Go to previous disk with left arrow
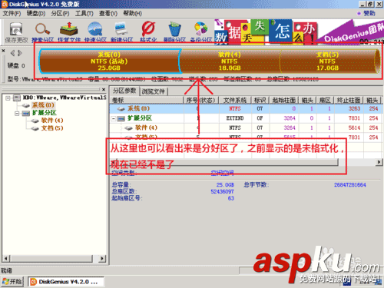This screenshot has height=288, width=384. point(12,53)
